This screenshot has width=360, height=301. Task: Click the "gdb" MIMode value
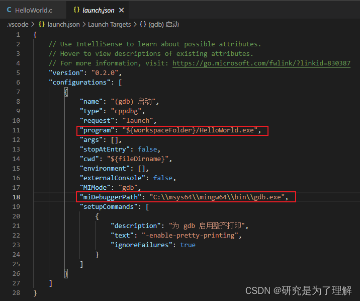click(x=128, y=188)
